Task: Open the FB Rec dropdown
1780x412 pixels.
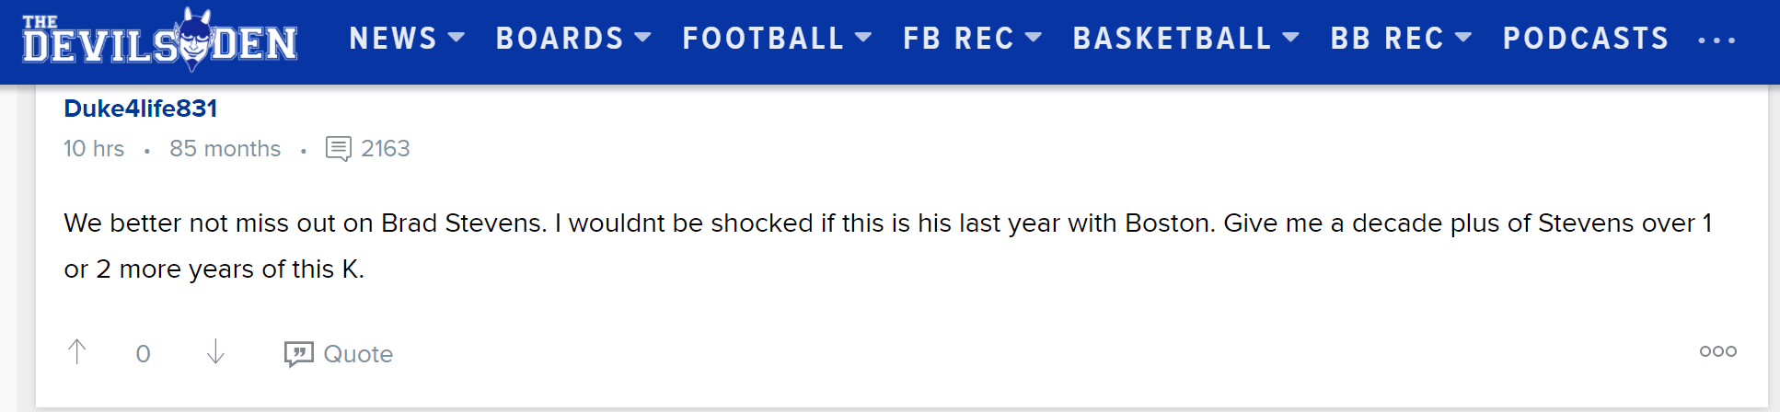Action: point(971,39)
